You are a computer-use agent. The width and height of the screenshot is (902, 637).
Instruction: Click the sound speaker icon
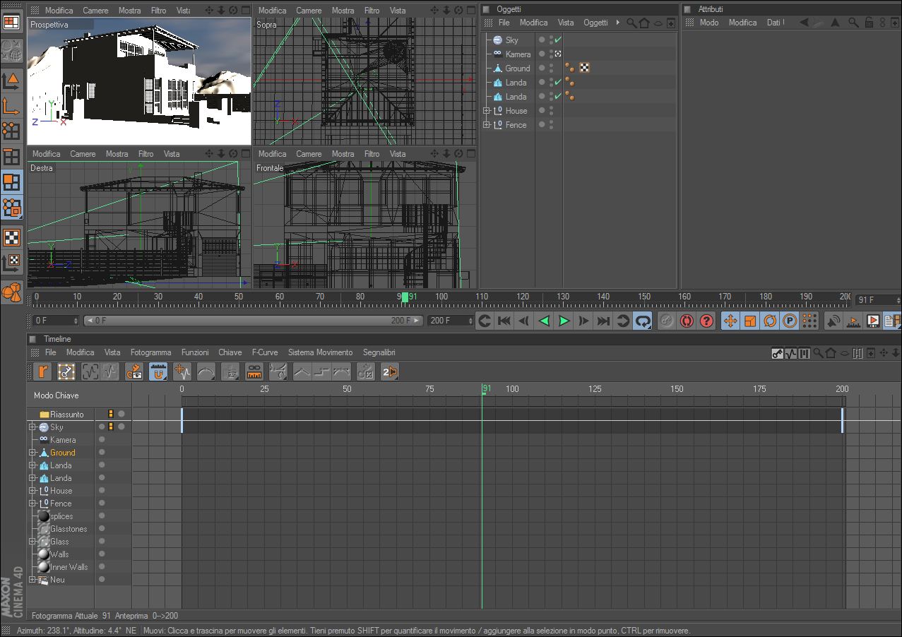834,321
